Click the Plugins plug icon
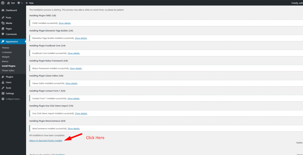This screenshot has height=155, width=303. pyautogui.click(x=3, y=77)
